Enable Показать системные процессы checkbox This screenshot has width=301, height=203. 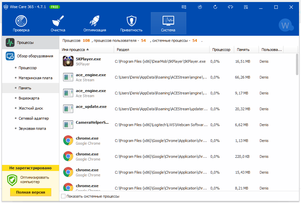click(x=63, y=196)
